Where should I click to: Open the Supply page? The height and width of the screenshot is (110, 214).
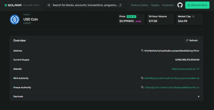[155, 5]
